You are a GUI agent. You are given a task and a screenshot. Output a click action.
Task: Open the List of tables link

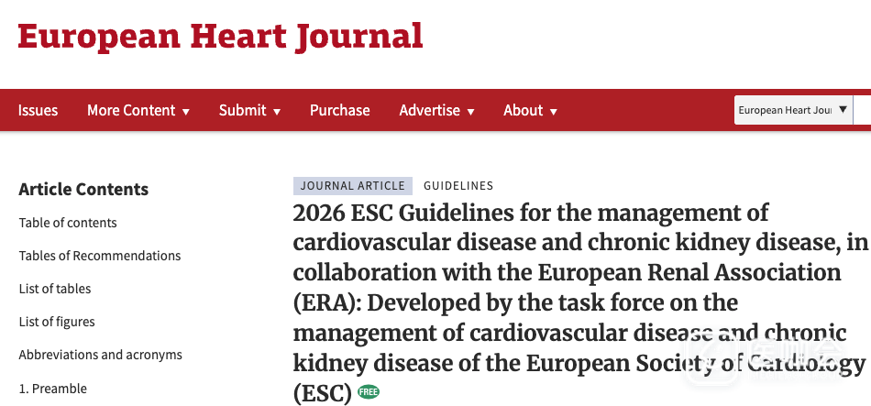(55, 289)
